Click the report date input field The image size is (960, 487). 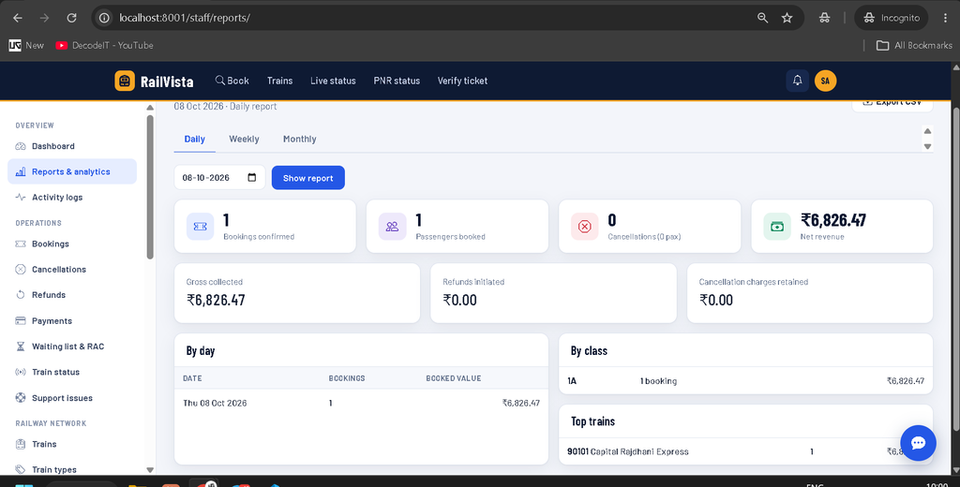point(219,177)
